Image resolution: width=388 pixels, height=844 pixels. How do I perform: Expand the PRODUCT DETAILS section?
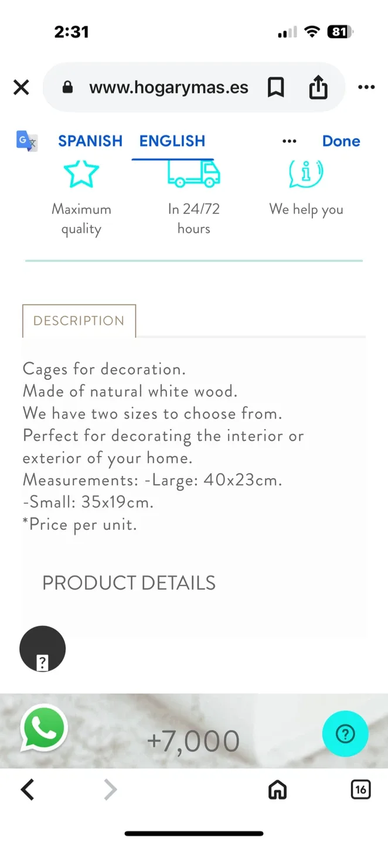(128, 583)
